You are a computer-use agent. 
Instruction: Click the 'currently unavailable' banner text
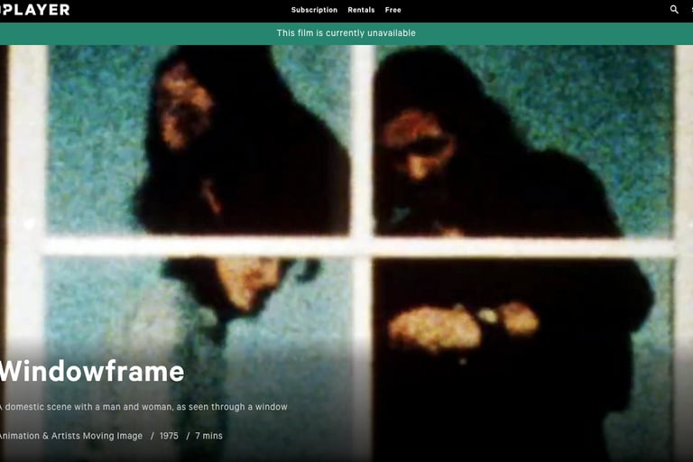346,33
